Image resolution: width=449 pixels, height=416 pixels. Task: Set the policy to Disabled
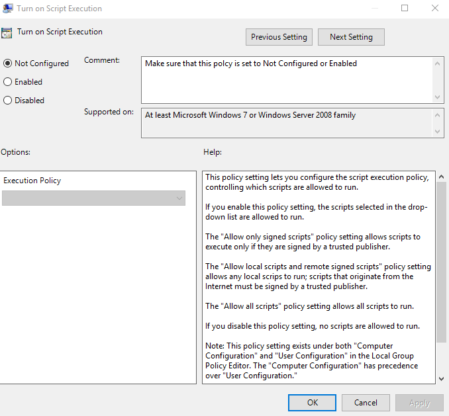(x=8, y=101)
